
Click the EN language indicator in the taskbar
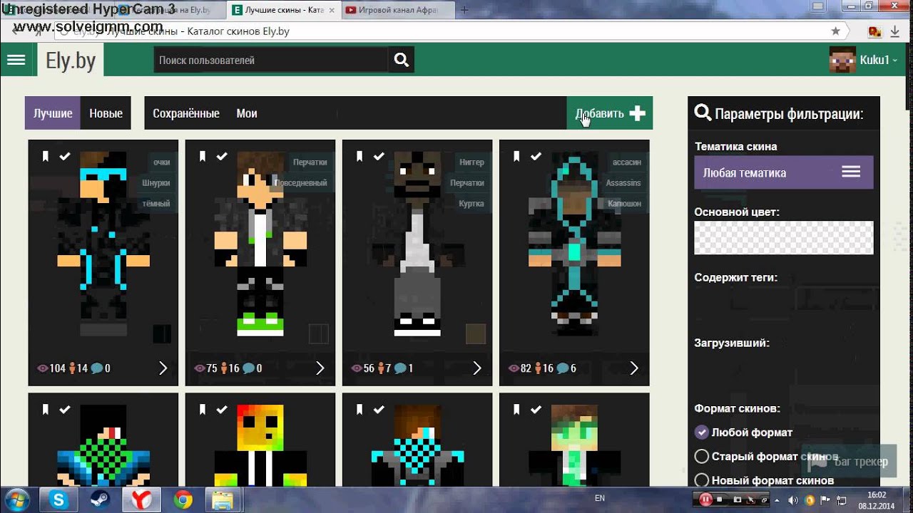point(600,498)
